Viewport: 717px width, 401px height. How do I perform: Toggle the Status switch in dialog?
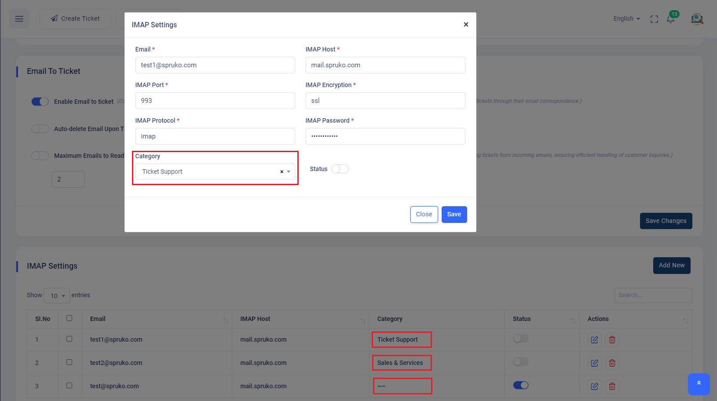pyautogui.click(x=340, y=169)
